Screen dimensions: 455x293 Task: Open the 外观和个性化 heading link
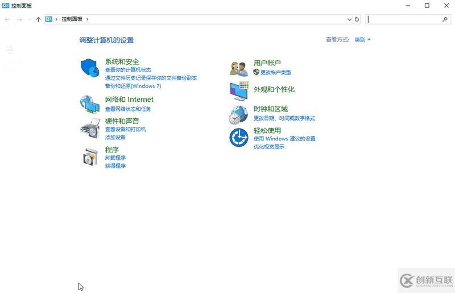(274, 89)
